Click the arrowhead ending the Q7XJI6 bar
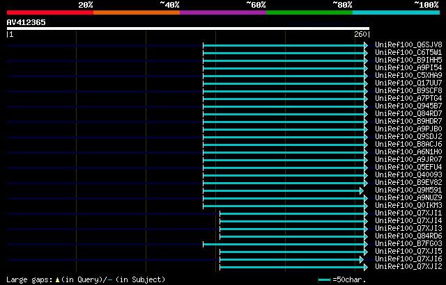 point(362,260)
